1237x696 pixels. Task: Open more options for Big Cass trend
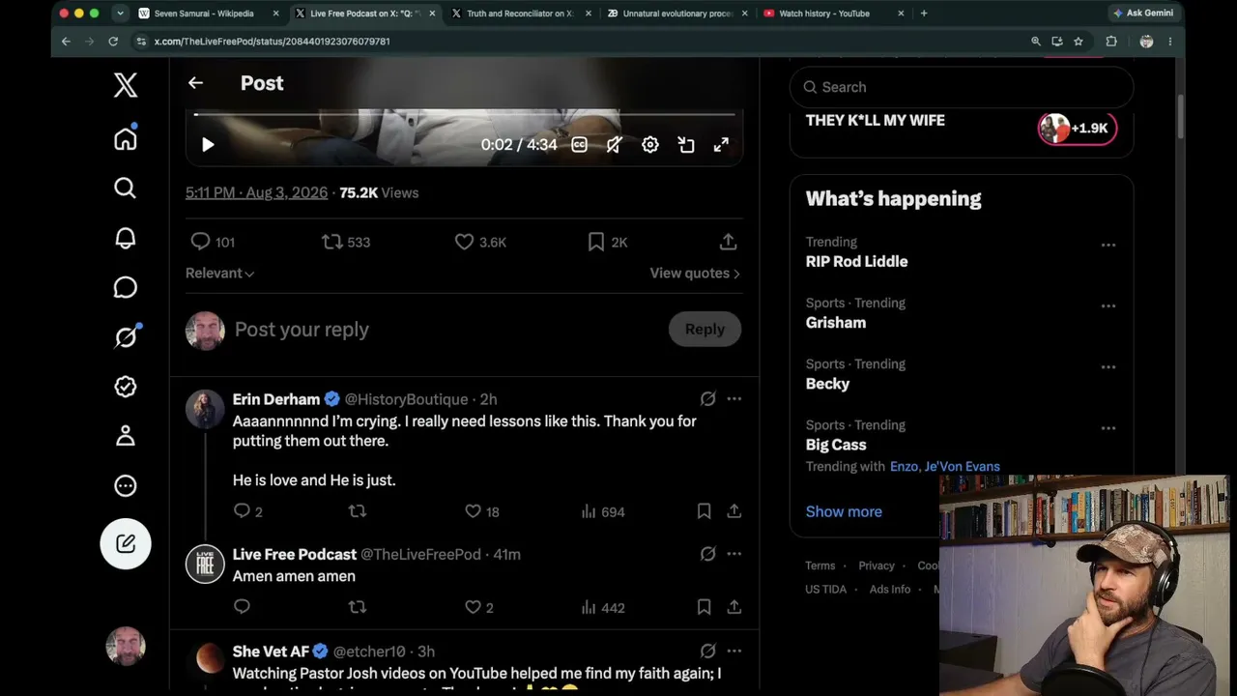[x=1108, y=427]
